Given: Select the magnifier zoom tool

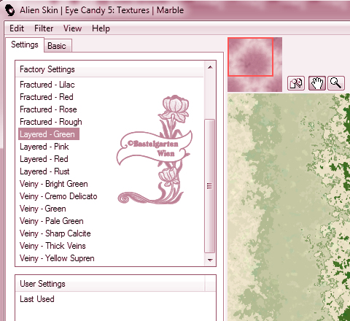Looking at the screenshot, I should click(x=336, y=83).
